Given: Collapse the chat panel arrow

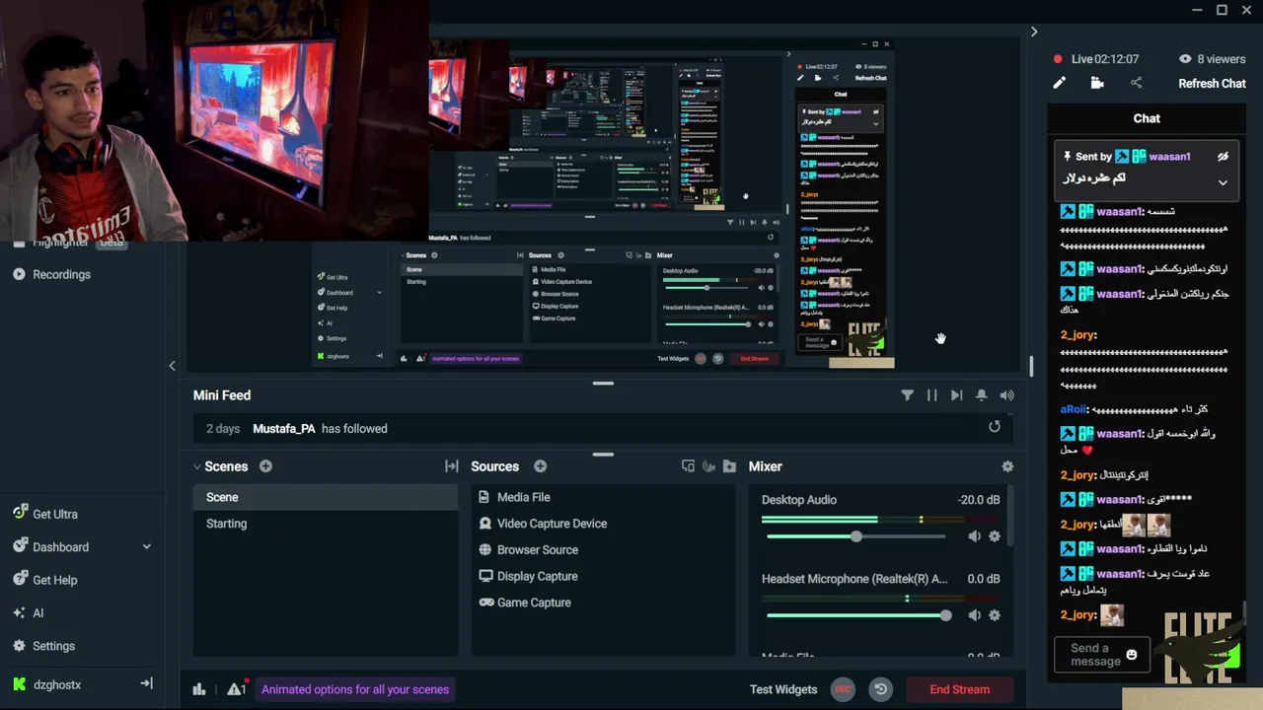Looking at the screenshot, I should coord(1034,32).
